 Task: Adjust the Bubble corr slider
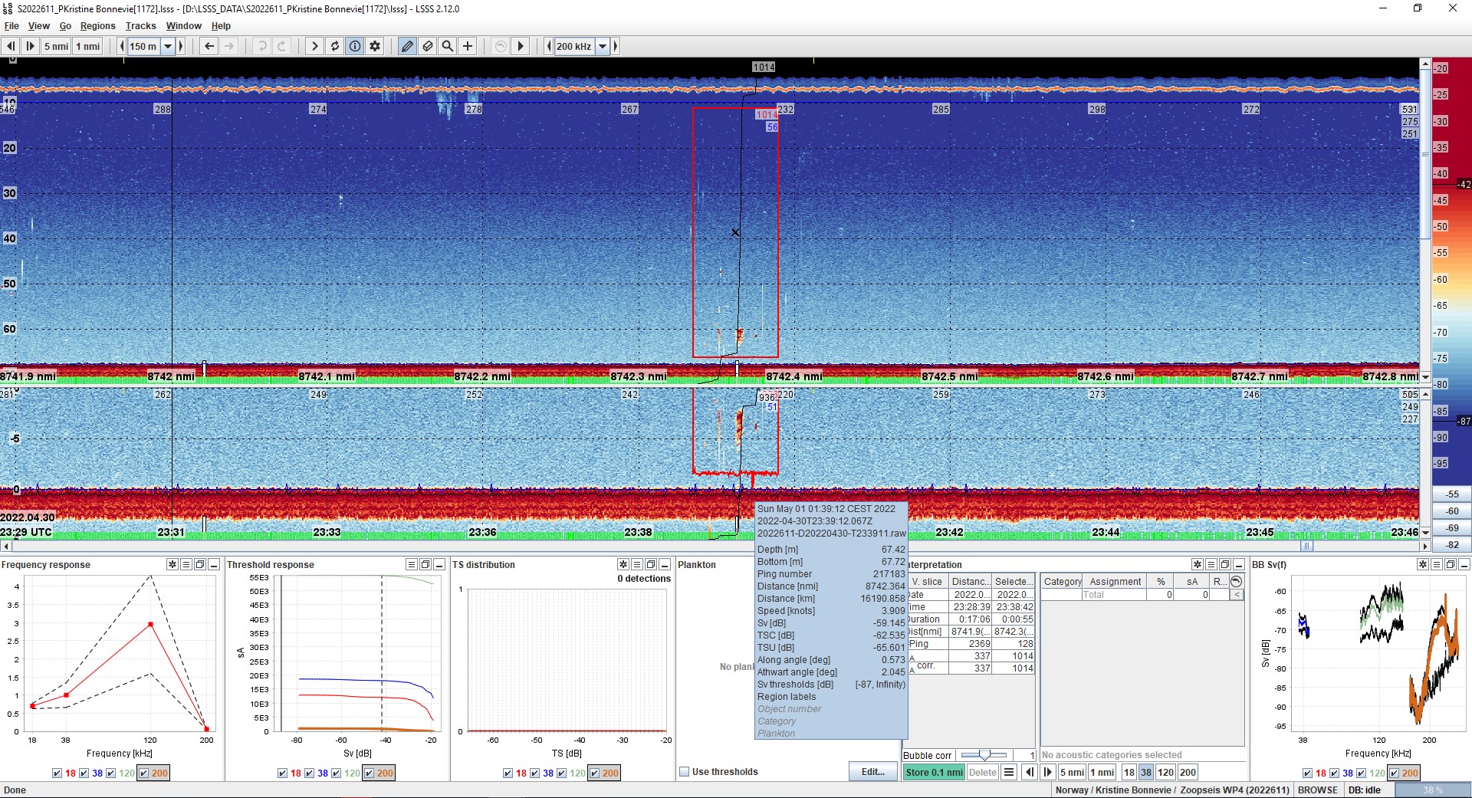pos(985,755)
